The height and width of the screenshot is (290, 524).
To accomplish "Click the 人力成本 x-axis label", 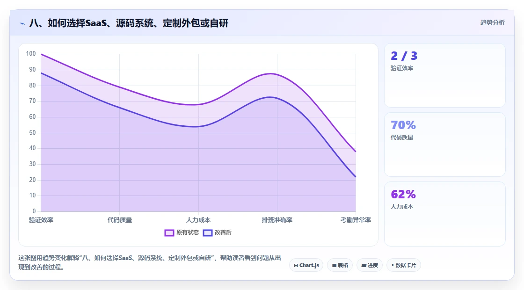I will (x=198, y=220).
